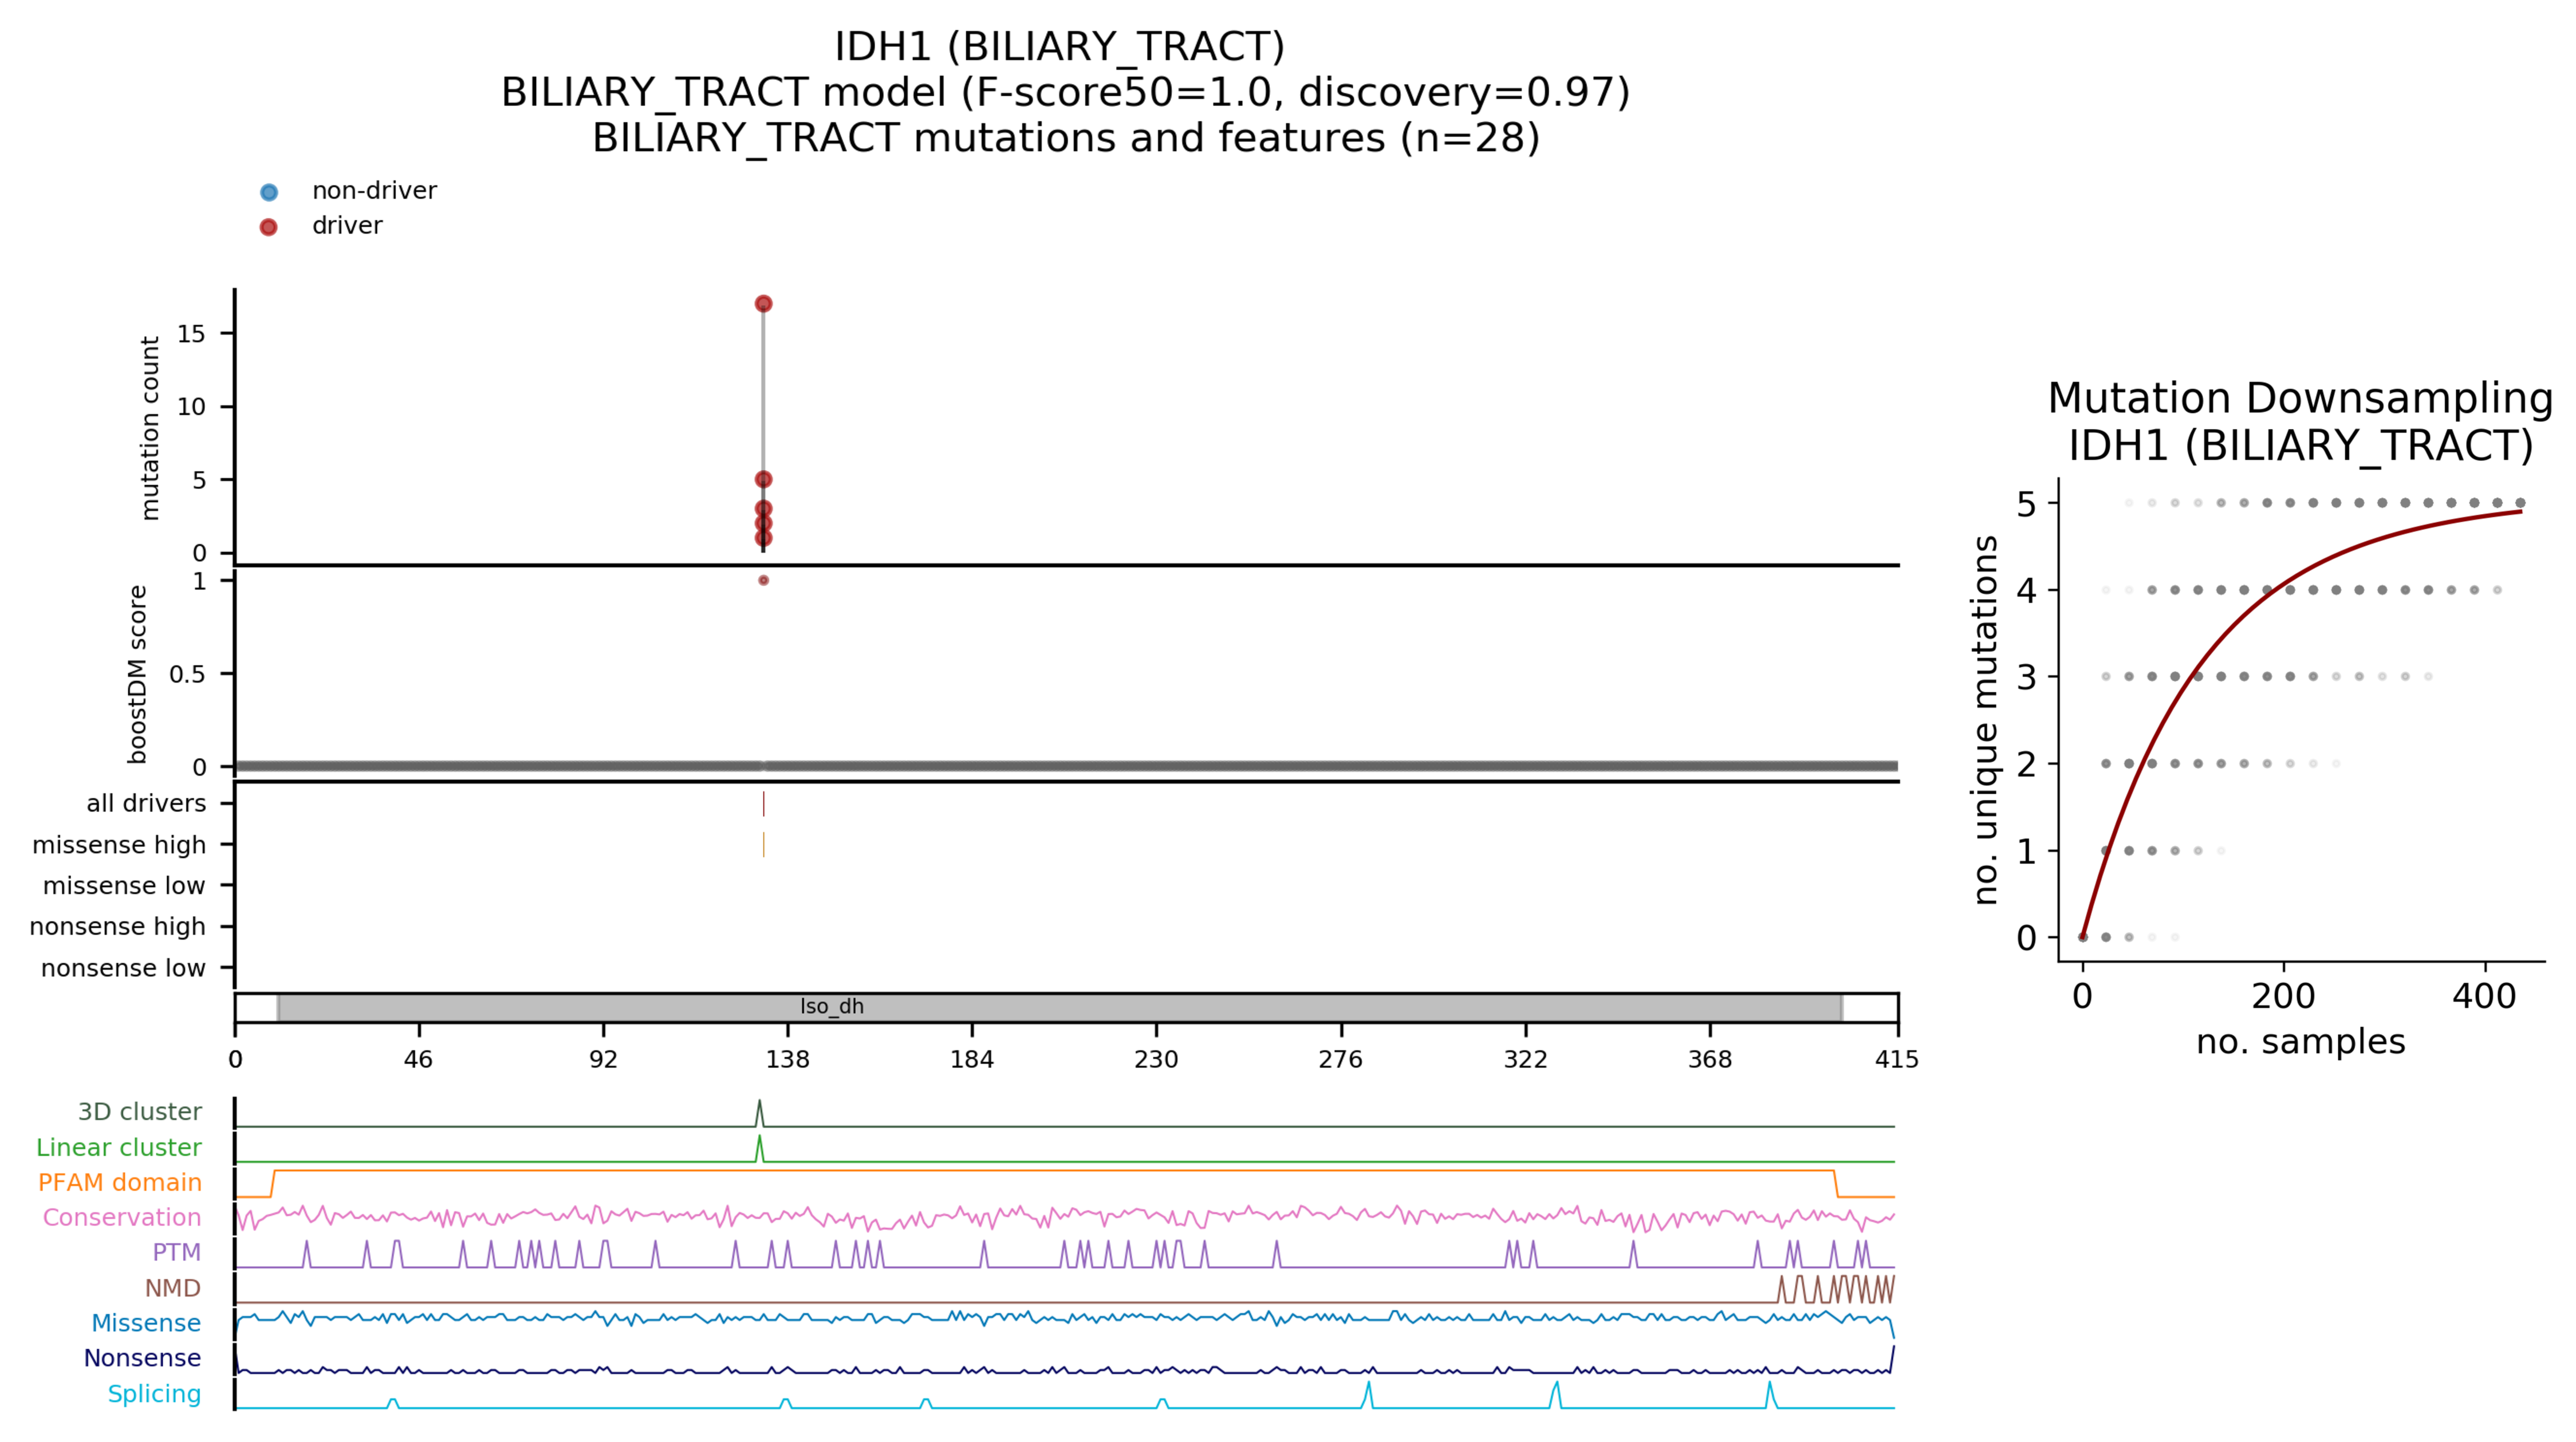
Task: Click the downsampling origin point at zero
Action: click(x=2083, y=937)
